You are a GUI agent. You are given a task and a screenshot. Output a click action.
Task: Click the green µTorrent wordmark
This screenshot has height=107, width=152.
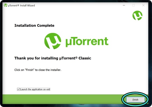(87, 42)
